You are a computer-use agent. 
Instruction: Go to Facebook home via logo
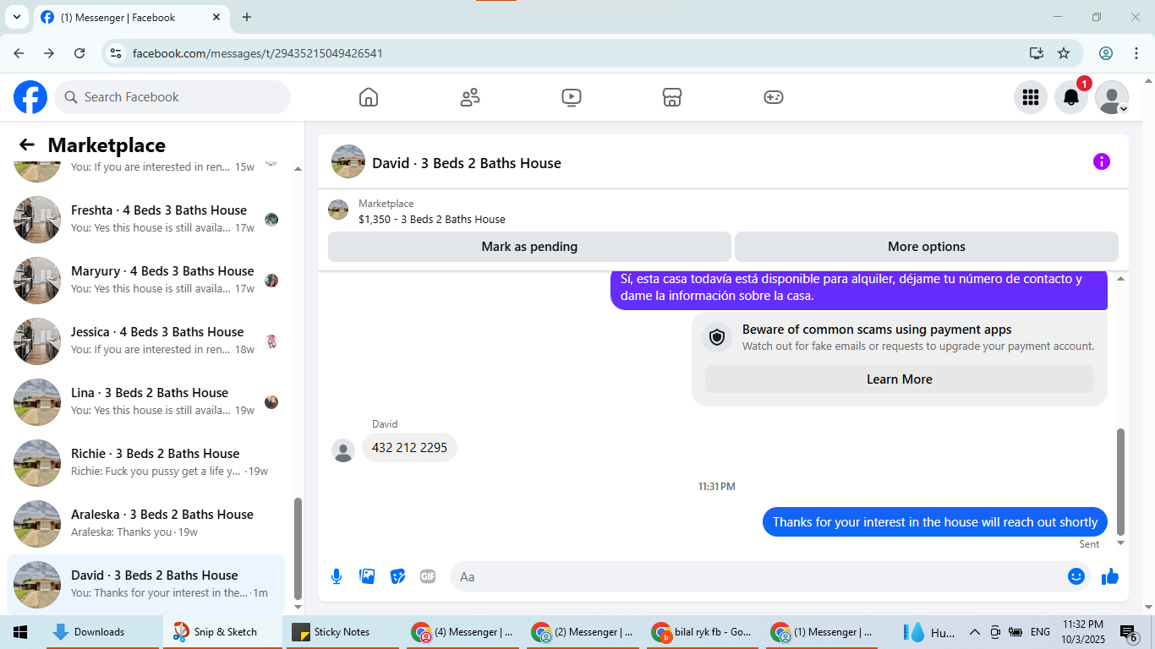pos(30,97)
